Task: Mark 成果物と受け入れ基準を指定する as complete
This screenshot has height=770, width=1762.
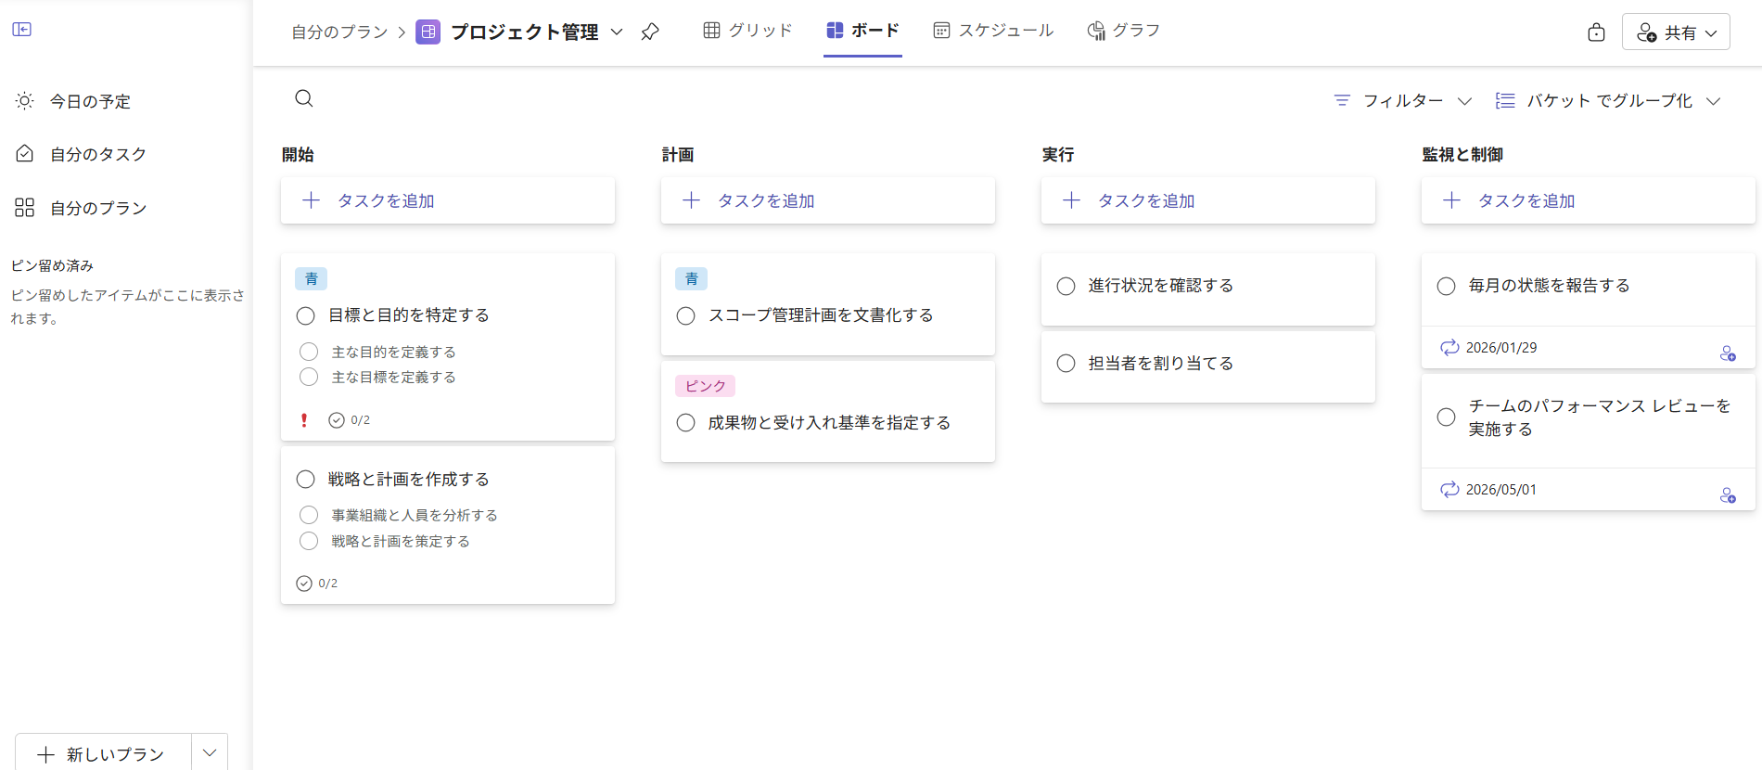Action: pos(686,423)
